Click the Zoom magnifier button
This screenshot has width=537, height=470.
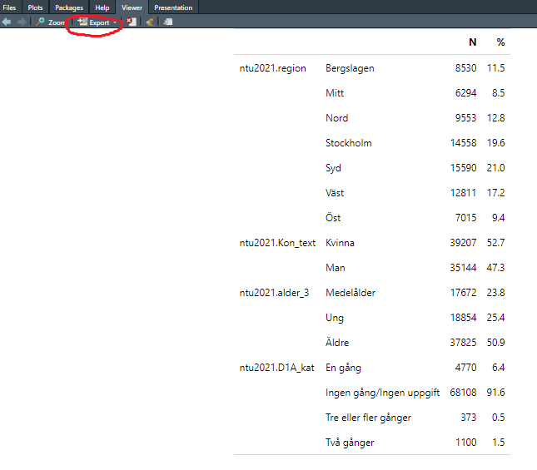(x=50, y=22)
